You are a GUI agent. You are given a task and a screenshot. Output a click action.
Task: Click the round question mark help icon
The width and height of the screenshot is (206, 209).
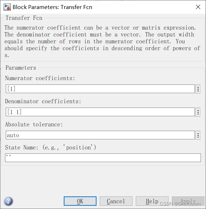click(8, 201)
